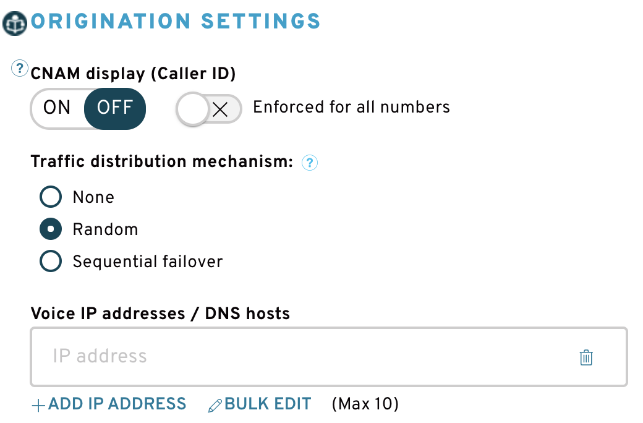Image resolution: width=643 pixels, height=423 pixels.
Task: Click the pencil icon for bulk edit
Action: tap(215, 405)
